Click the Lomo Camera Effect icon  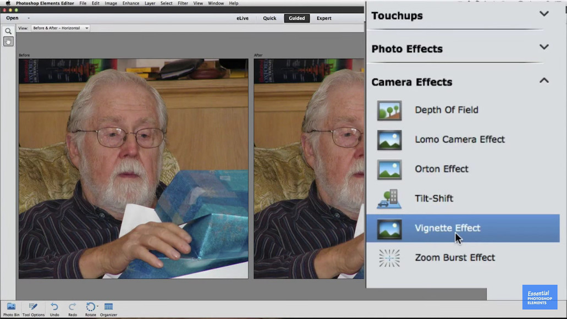(x=389, y=140)
